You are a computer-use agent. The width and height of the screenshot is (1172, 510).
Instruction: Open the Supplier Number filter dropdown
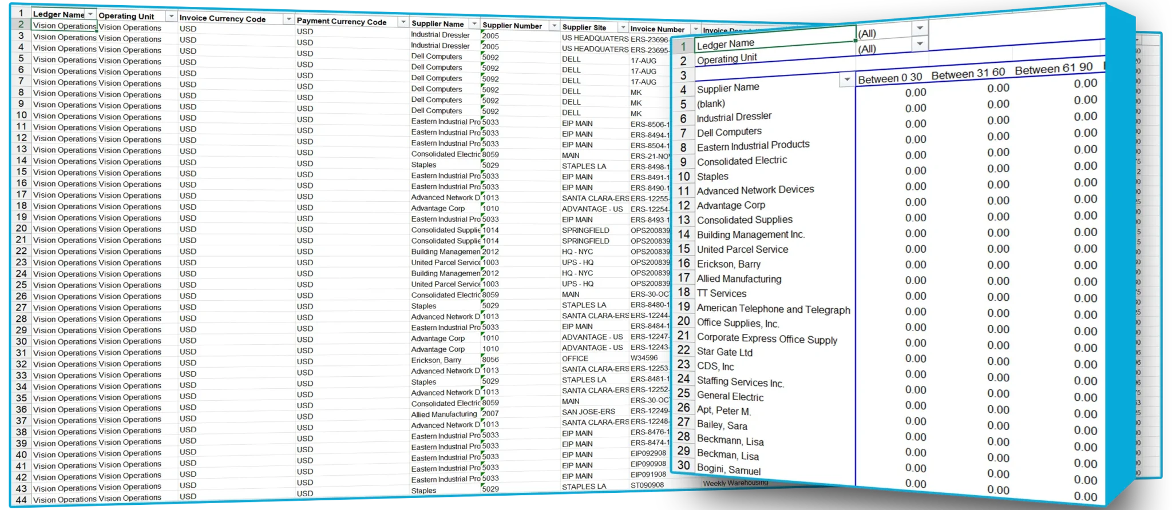point(553,26)
